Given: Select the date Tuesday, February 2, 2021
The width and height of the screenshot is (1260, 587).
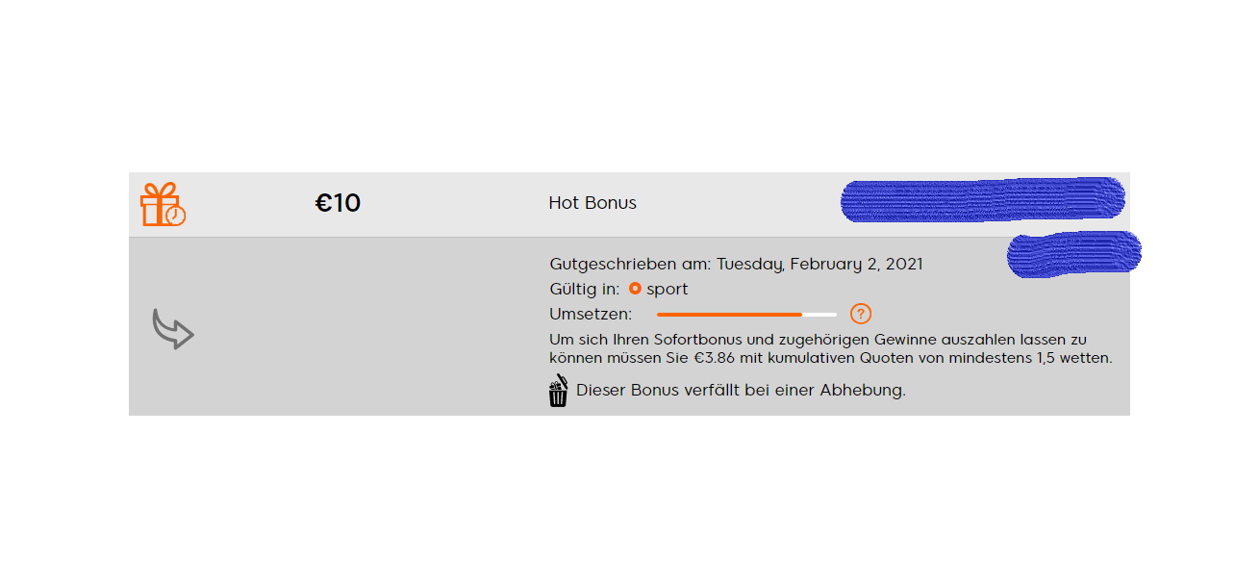Looking at the screenshot, I should pyautogui.click(x=820, y=264).
